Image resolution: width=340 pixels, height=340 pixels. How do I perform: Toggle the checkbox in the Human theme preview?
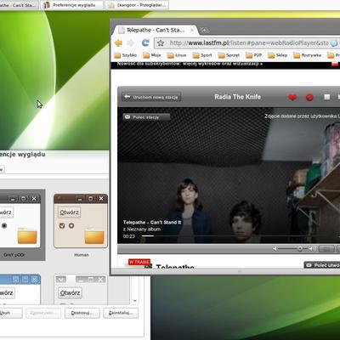pos(62,225)
